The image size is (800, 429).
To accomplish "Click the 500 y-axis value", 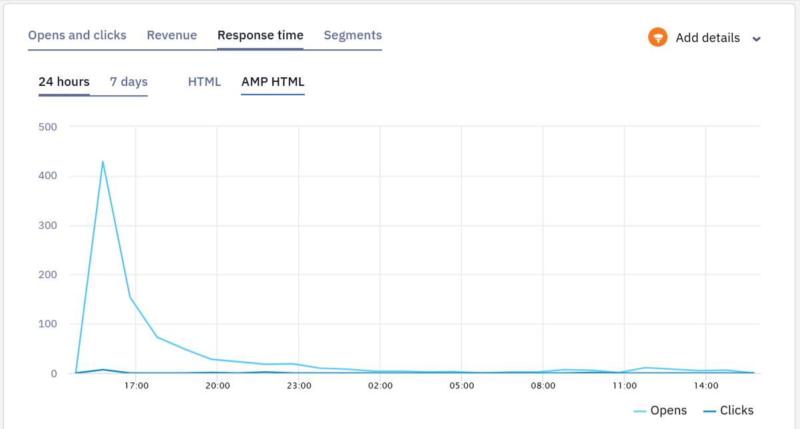I will (49, 126).
